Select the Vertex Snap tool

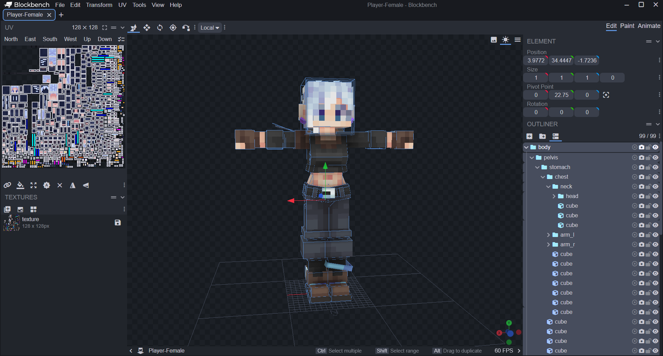pyautogui.click(x=186, y=28)
